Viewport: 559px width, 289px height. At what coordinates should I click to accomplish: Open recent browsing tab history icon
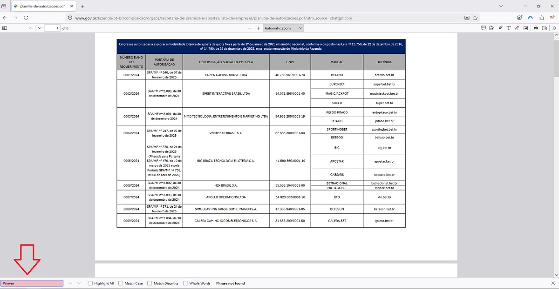tap(4, 6)
